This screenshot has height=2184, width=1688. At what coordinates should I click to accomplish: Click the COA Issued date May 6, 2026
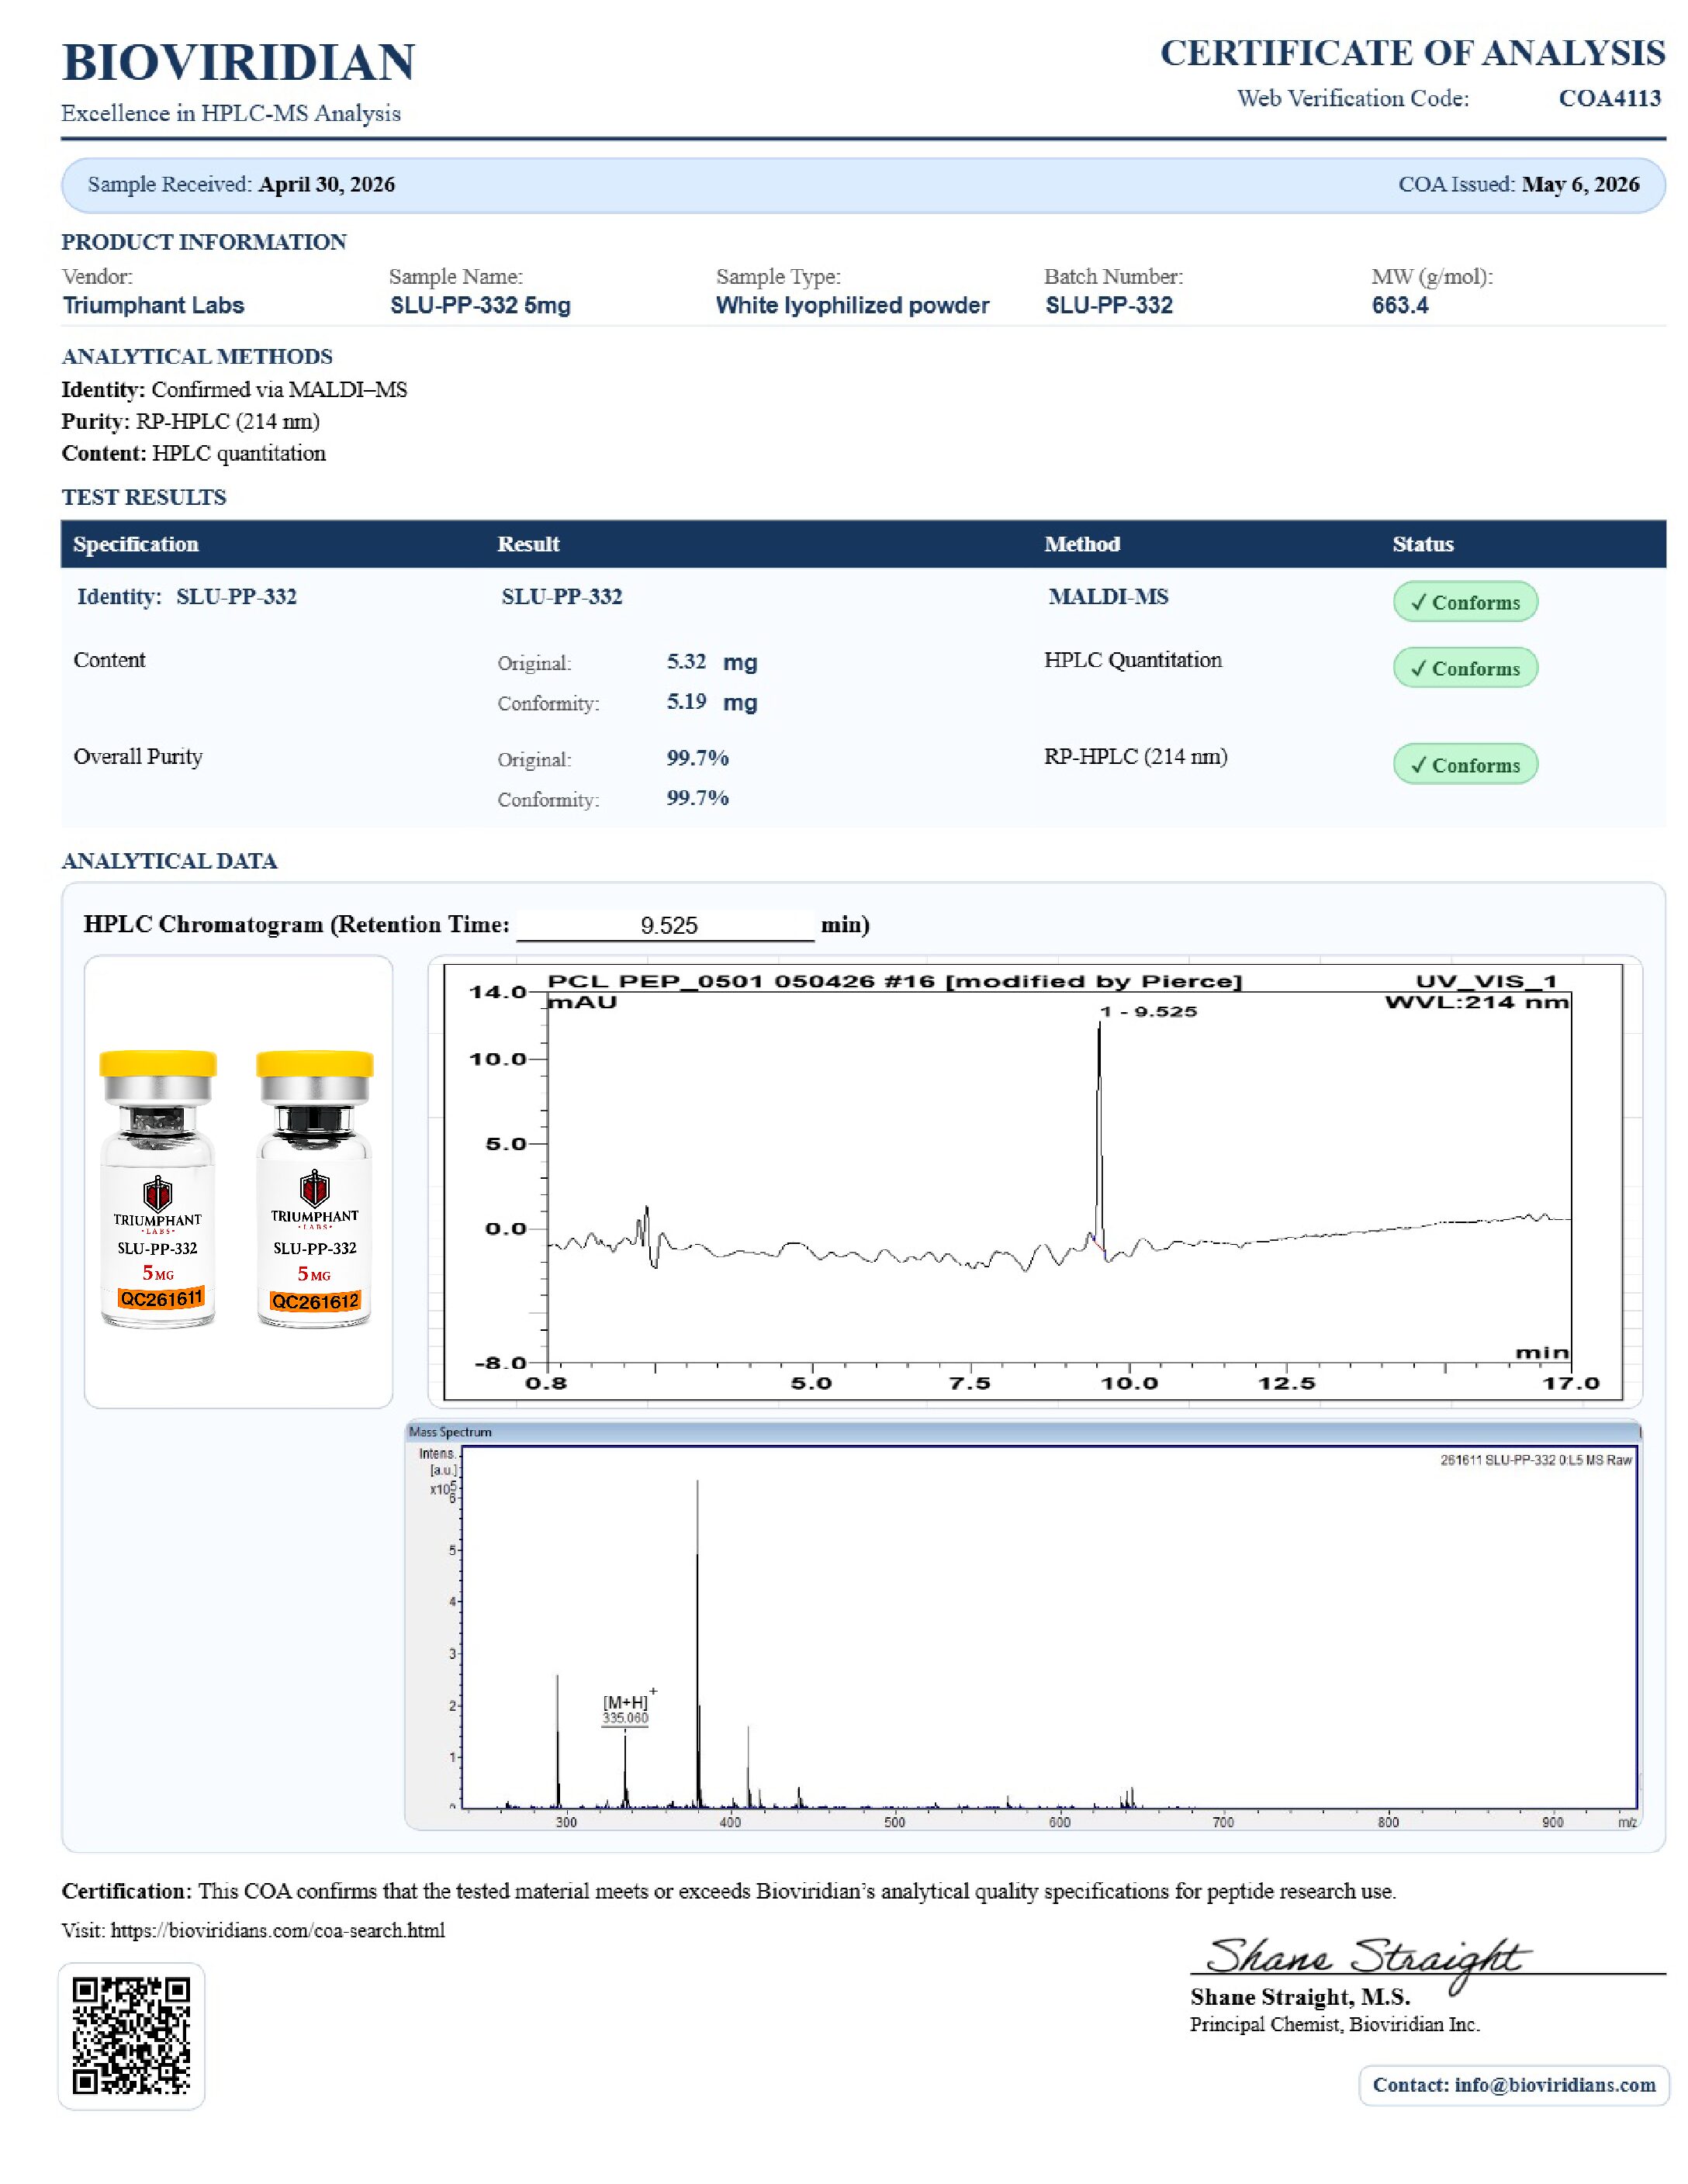1580,184
